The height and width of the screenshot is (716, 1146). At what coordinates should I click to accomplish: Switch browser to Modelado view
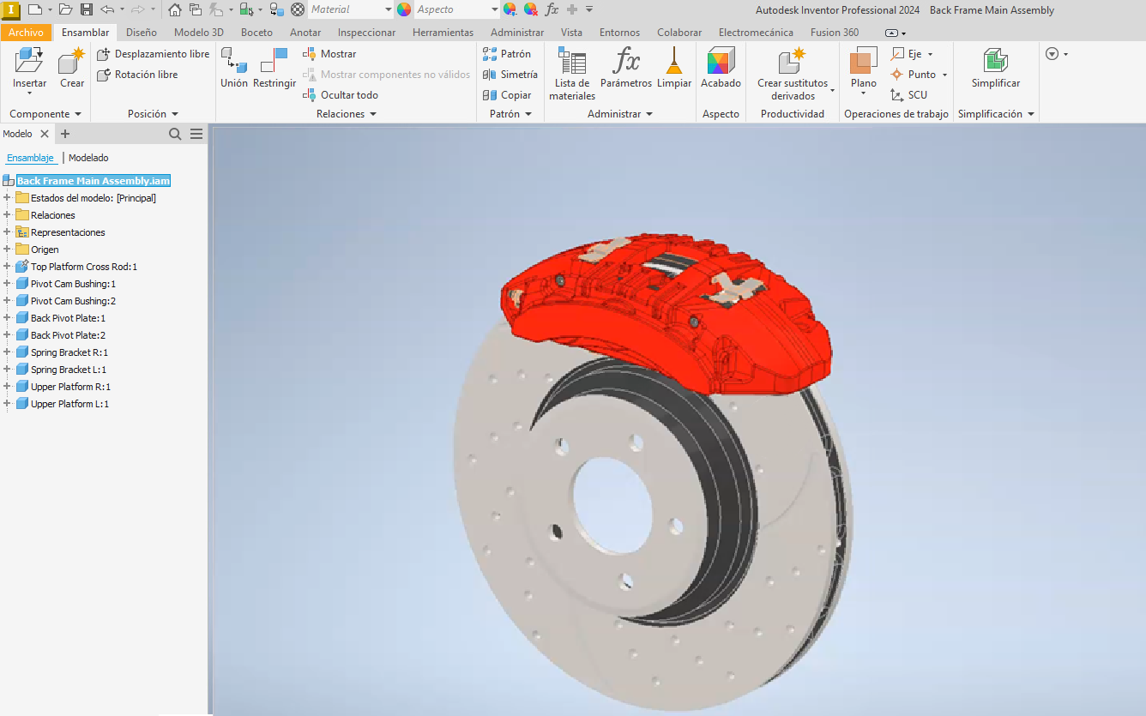click(88, 158)
